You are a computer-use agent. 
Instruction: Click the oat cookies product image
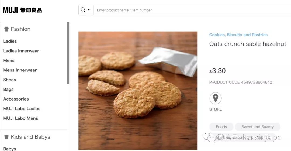click(x=138, y=91)
